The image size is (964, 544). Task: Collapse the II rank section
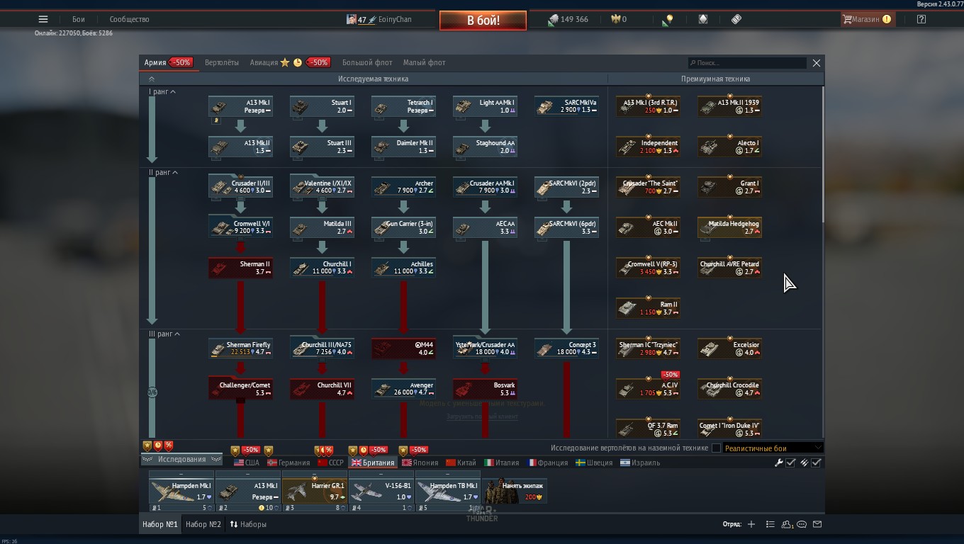click(164, 172)
